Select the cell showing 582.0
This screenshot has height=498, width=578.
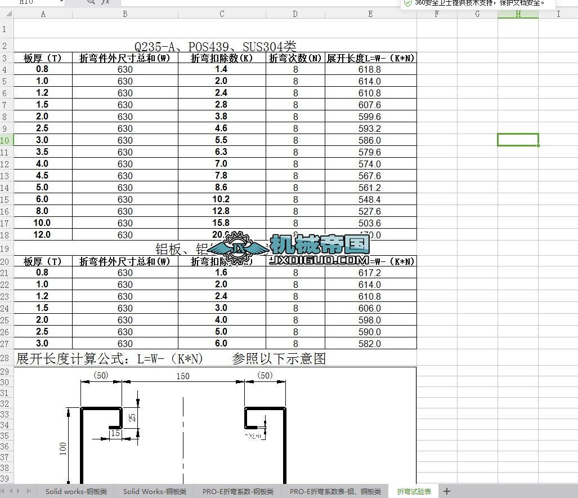coord(370,344)
